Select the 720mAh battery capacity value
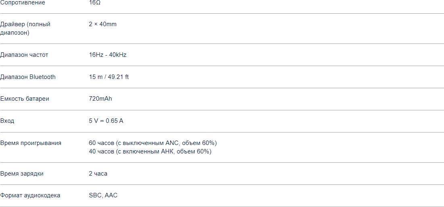Image resolution: width=444 pixels, height=207 pixels. pos(100,99)
